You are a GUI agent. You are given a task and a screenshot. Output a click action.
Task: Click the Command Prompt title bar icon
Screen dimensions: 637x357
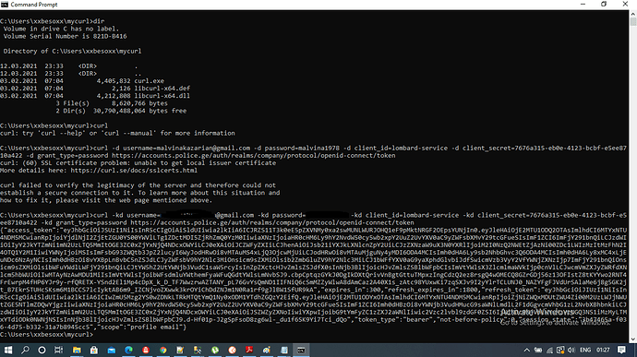[x=5, y=5]
